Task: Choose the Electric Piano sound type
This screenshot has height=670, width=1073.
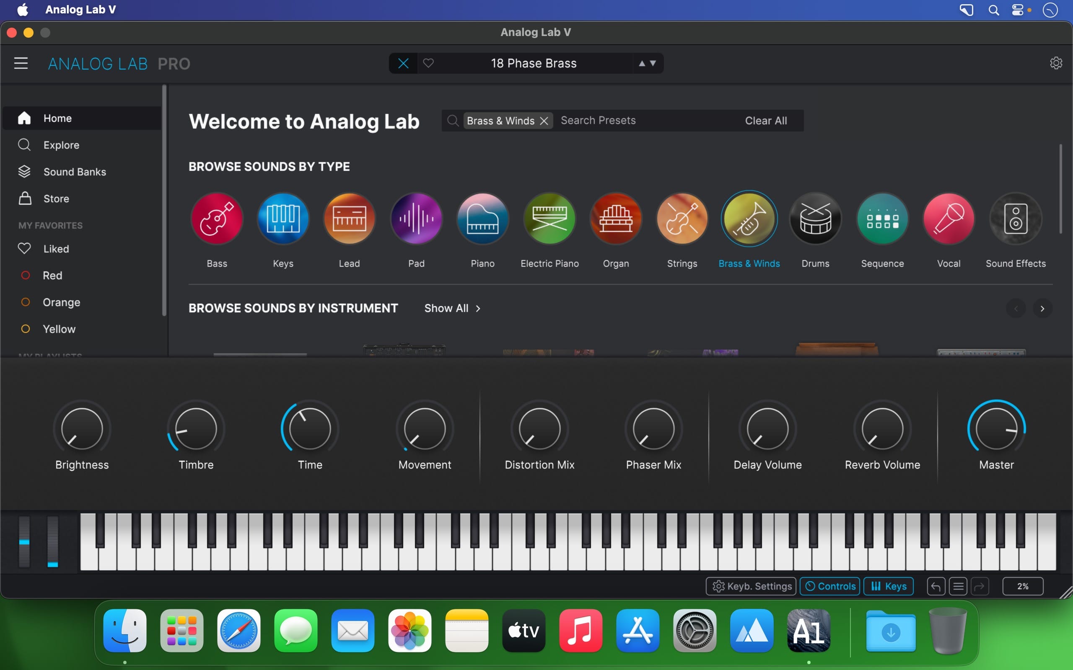Action: coord(550,219)
